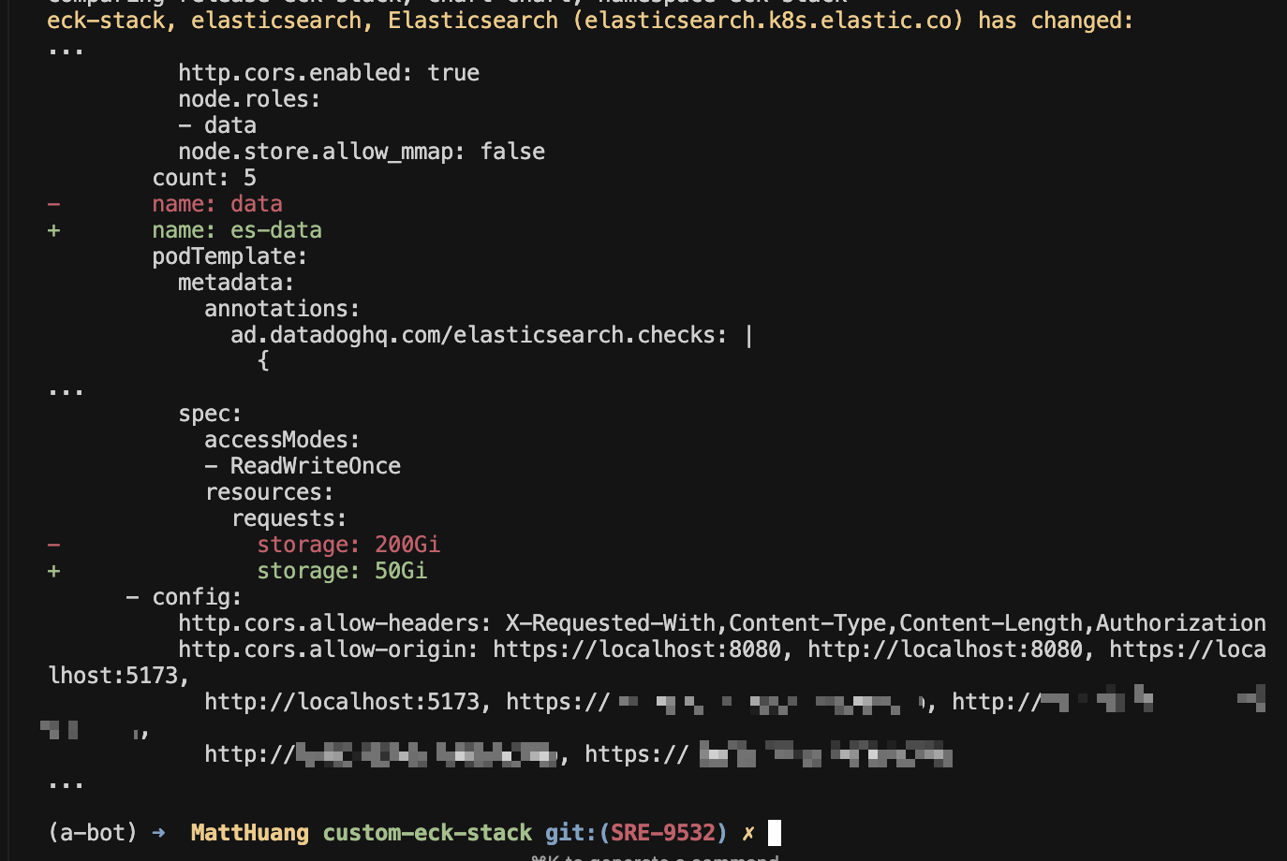The width and height of the screenshot is (1287, 861).
Task: Click the yellow ✗ git dirty marker
Action: (x=747, y=833)
